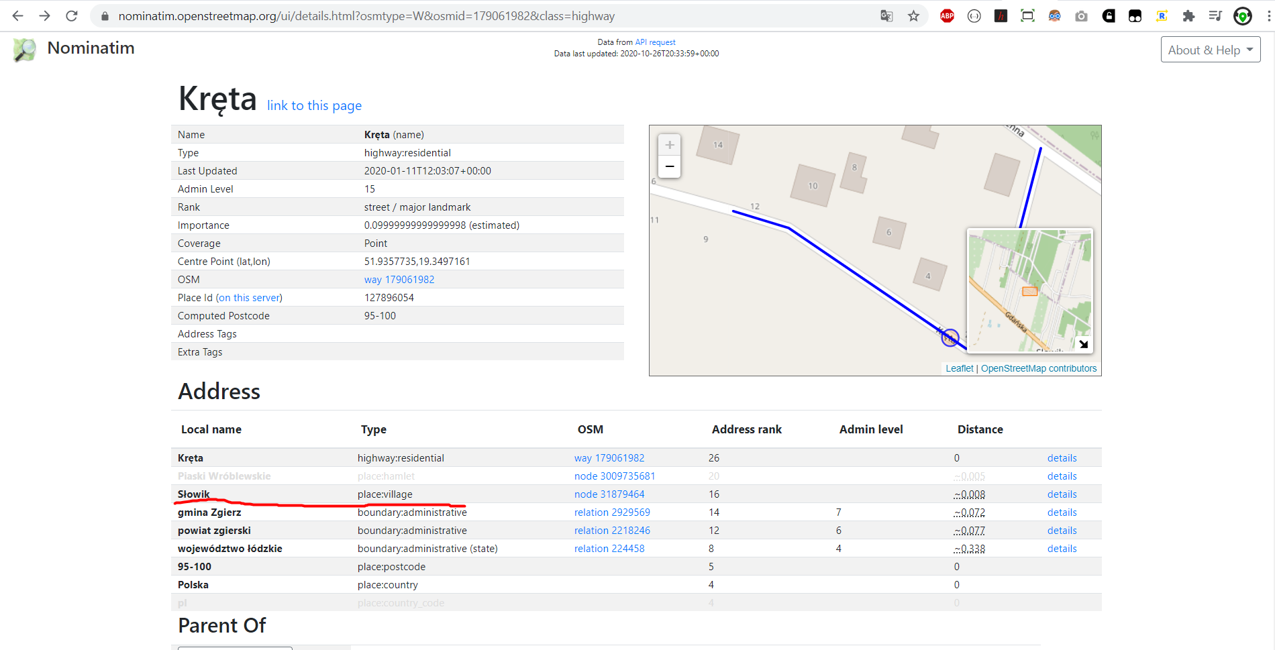
Task: Open the screen capture frame extension icon
Action: (x=1027, y=16)
